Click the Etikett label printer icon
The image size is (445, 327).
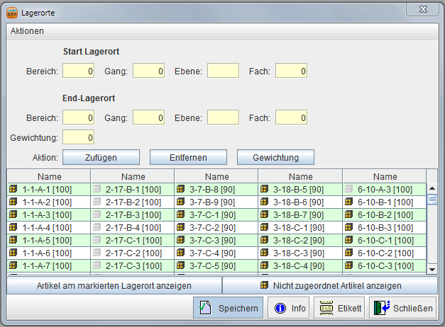click(x=325, y=309)
